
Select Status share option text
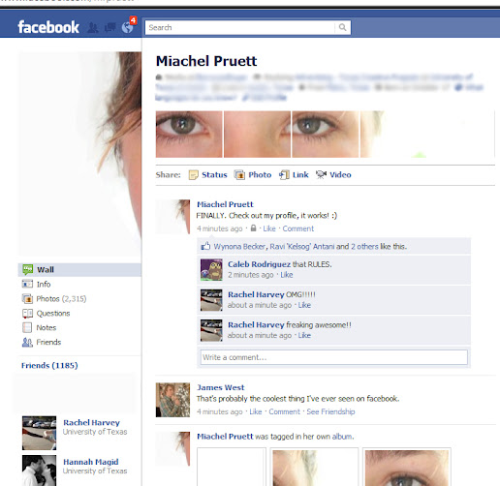pos(214,175)
